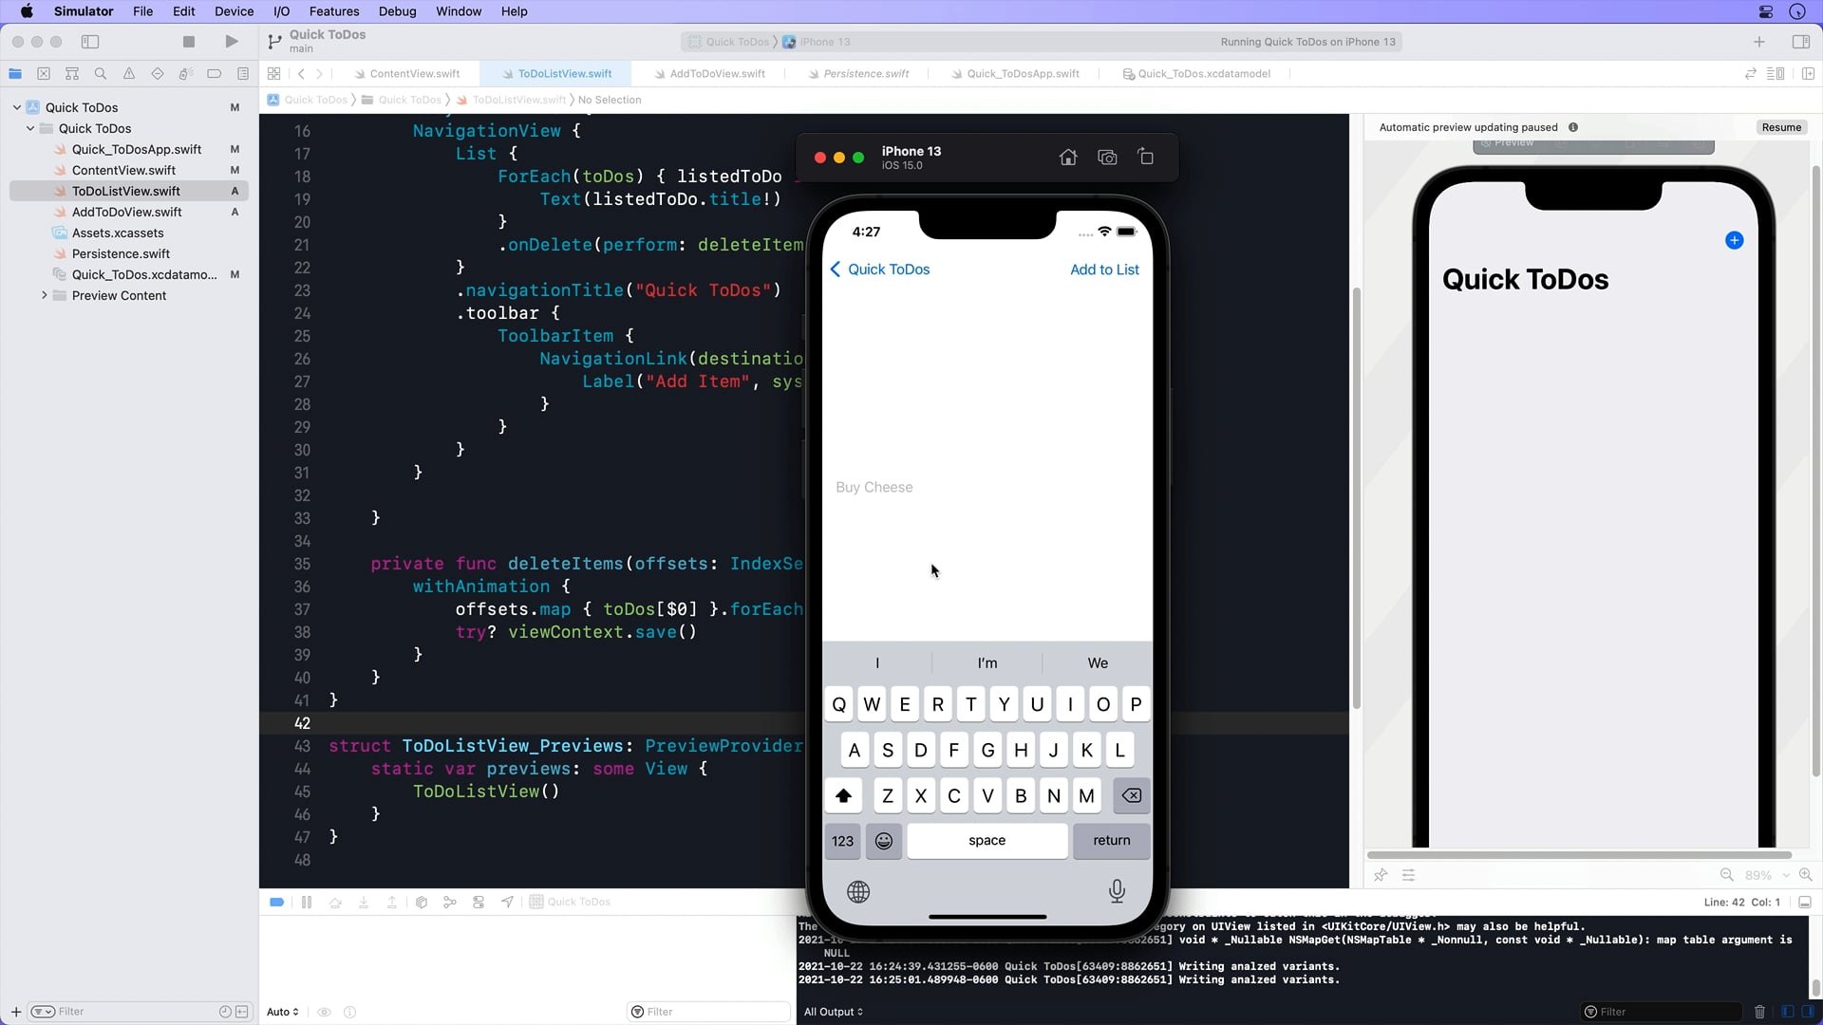
Task: Switch to the ContentView.swift tab
Action: click(x=407, y=74)
